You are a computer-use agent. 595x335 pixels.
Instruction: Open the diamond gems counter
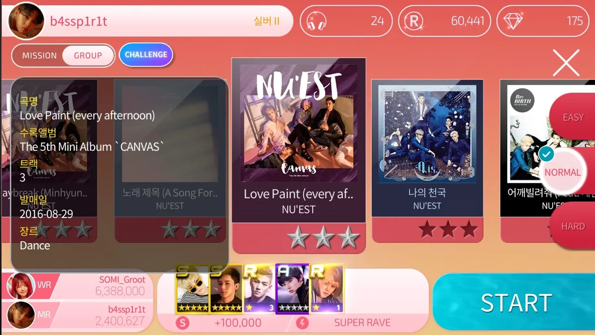pos(513,21)
